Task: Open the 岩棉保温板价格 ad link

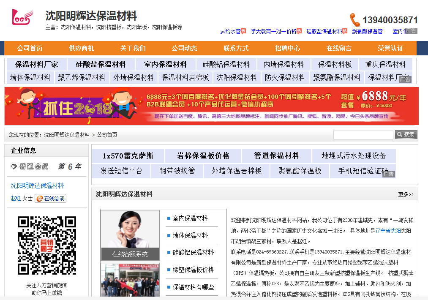Action: click(x=203, y=156)
